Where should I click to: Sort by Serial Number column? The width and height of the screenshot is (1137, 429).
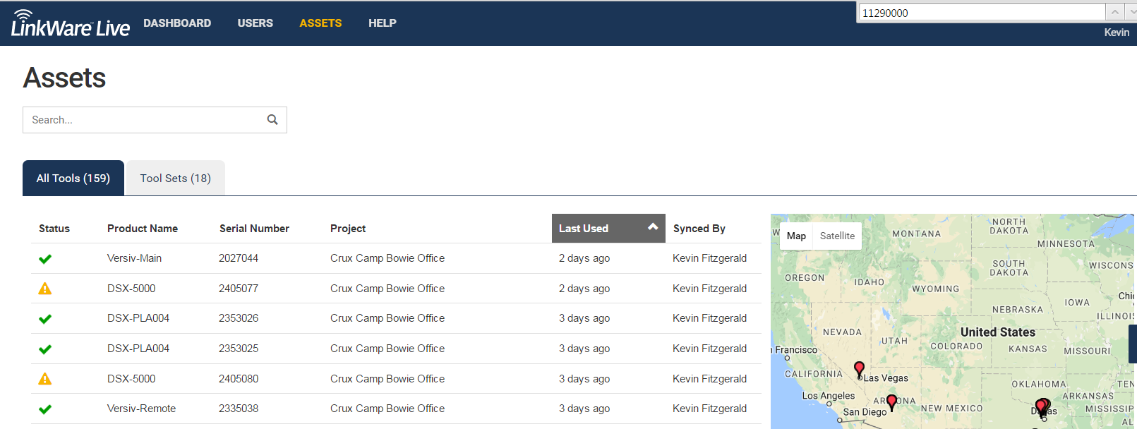coord(254,229)
